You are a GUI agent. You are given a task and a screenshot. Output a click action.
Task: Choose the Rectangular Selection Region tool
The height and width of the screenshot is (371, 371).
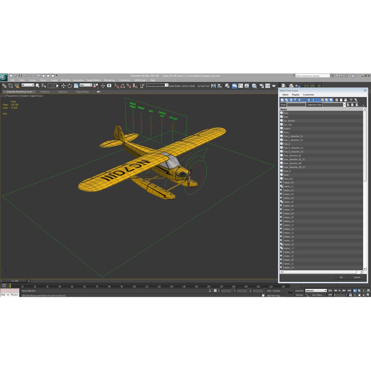click(x=50, y=86)
